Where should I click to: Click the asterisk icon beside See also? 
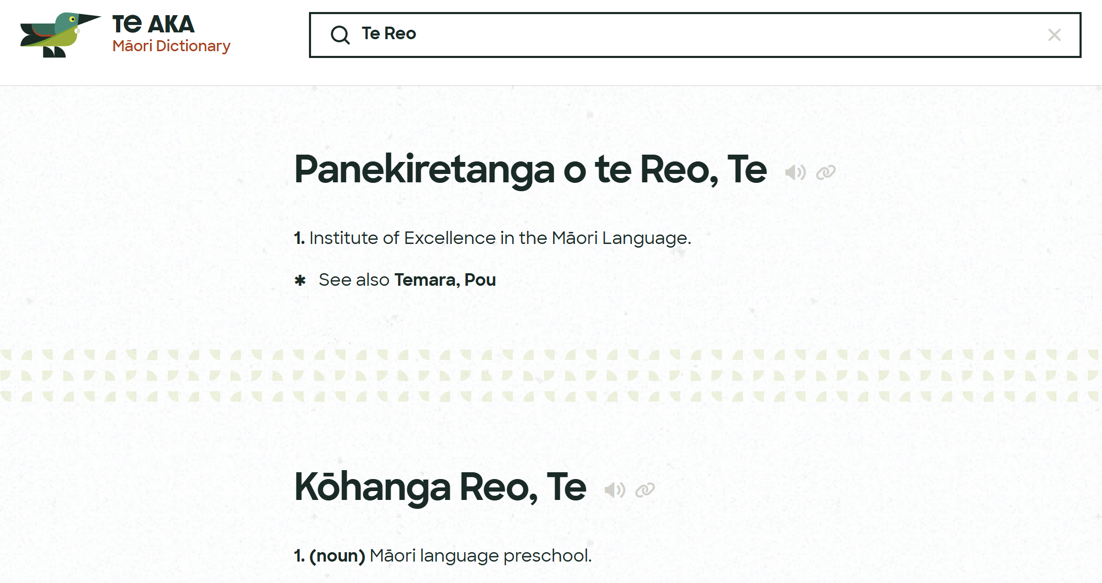[300, 281]
